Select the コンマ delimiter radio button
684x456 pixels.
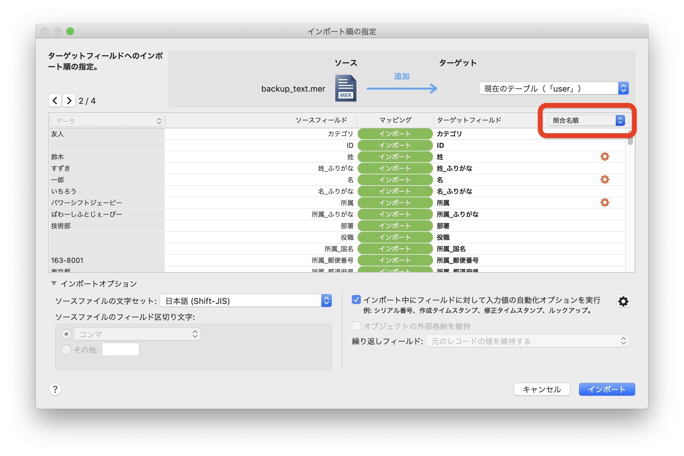click(x=66, y=334)
